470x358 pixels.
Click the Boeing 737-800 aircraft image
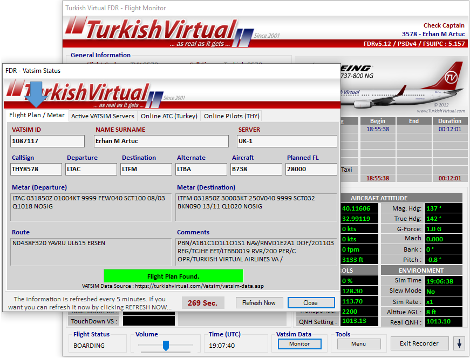403,86
